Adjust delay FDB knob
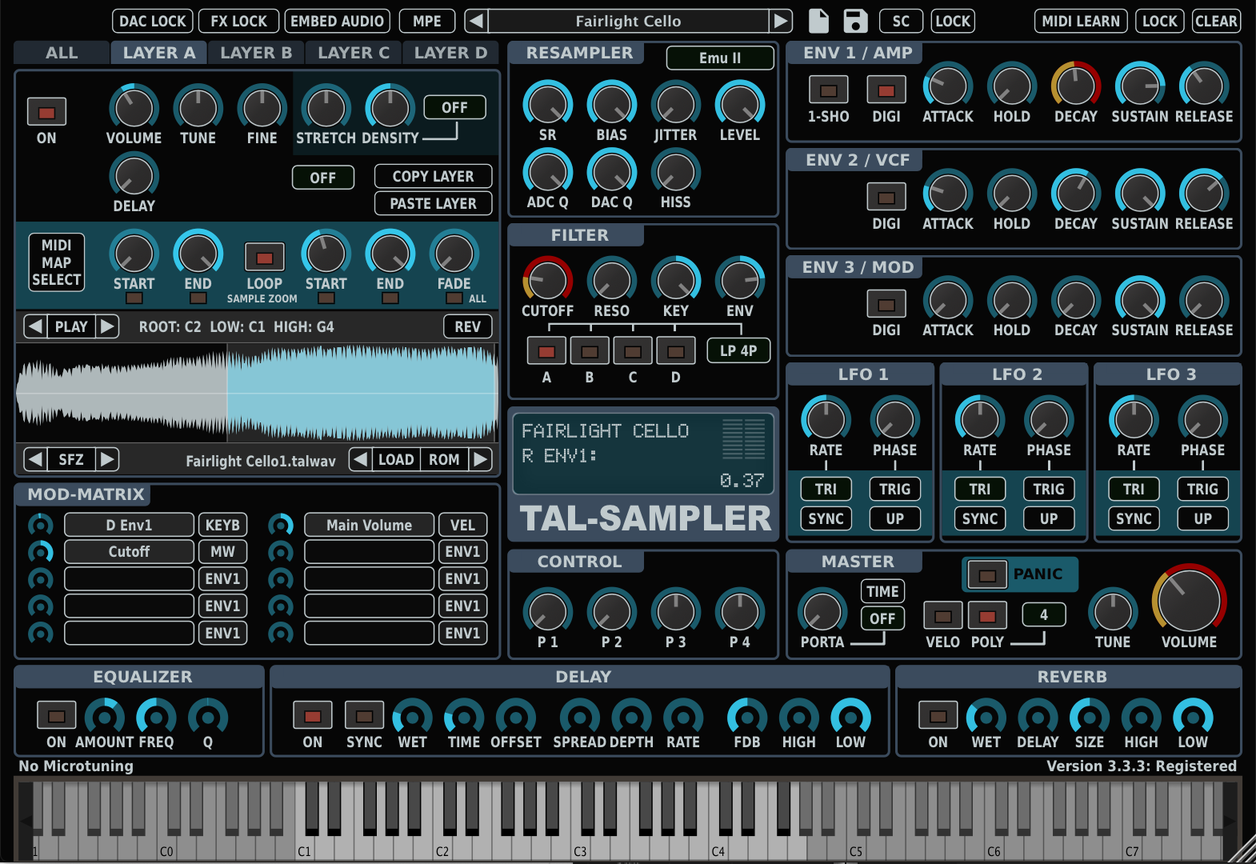The image size is (1256, 864). (x=746, y=716)
